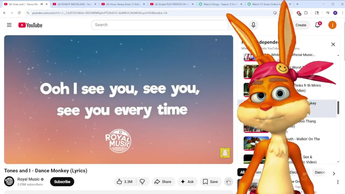
Task: Open the account avatar menu
Action: 332,25
